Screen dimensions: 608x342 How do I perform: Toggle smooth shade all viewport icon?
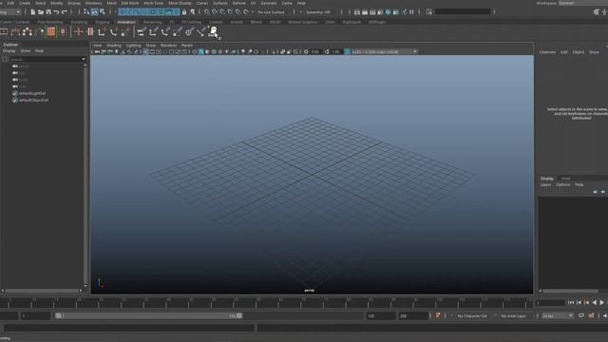click(200, 51)
